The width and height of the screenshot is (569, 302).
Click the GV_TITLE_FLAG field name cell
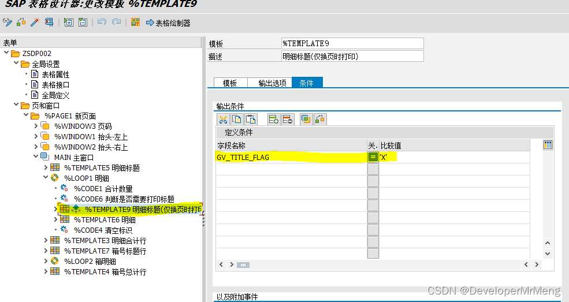tap(291, 157)
